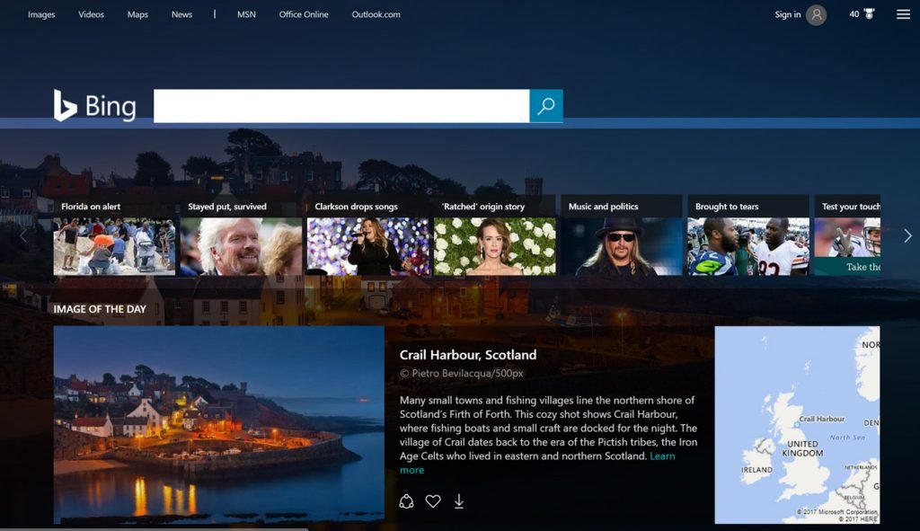Open the 'Stayed put, survived' story
This screenshot has height=531, width=920.
(x=241, y=236)
